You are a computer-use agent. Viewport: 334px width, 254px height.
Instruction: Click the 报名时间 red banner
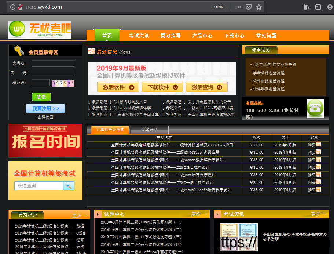point(45,141)
